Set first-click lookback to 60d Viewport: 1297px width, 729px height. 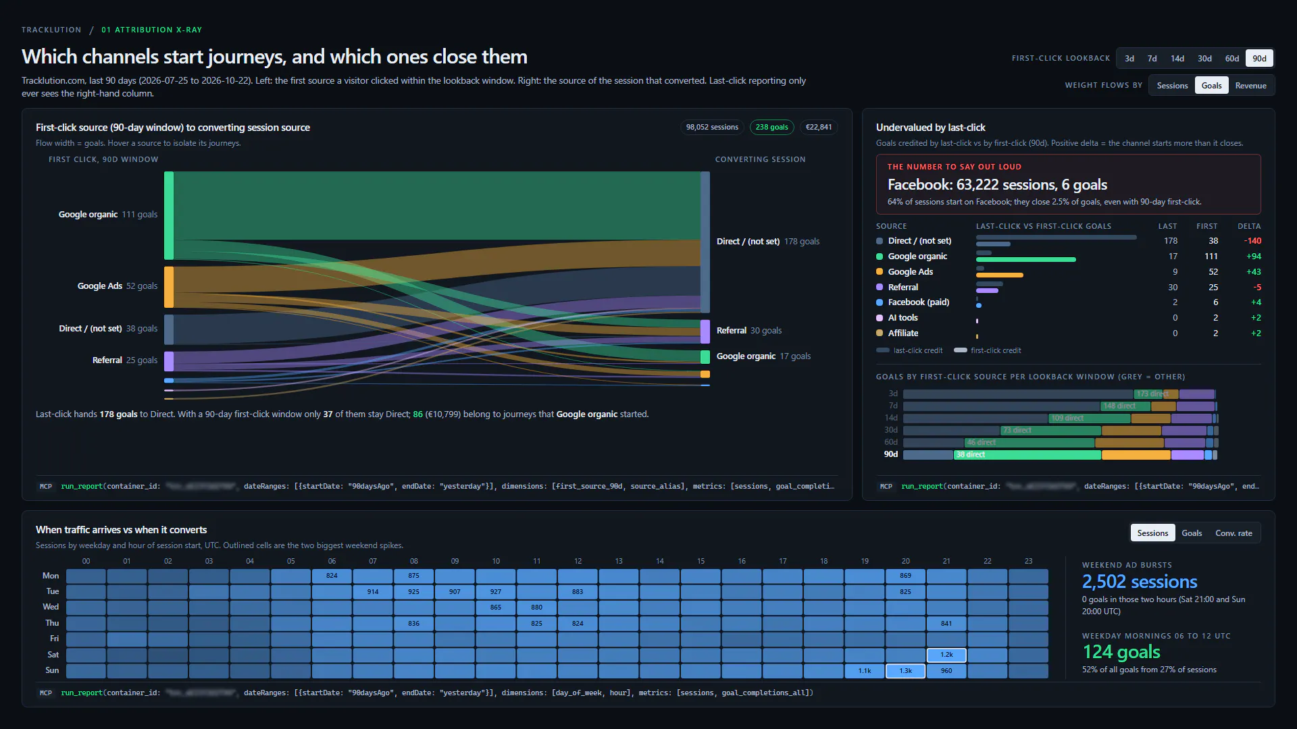[x=1232, y=59]
